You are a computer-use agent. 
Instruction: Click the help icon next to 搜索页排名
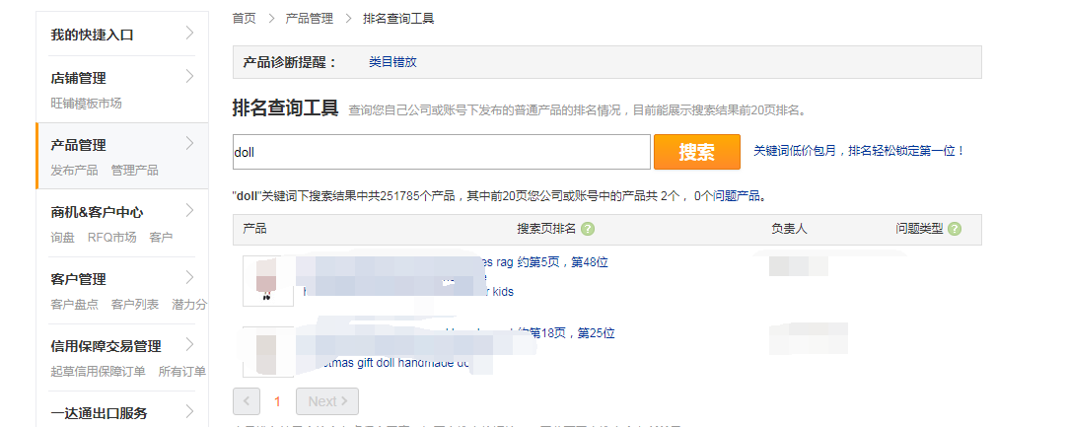tap(588, 229)
